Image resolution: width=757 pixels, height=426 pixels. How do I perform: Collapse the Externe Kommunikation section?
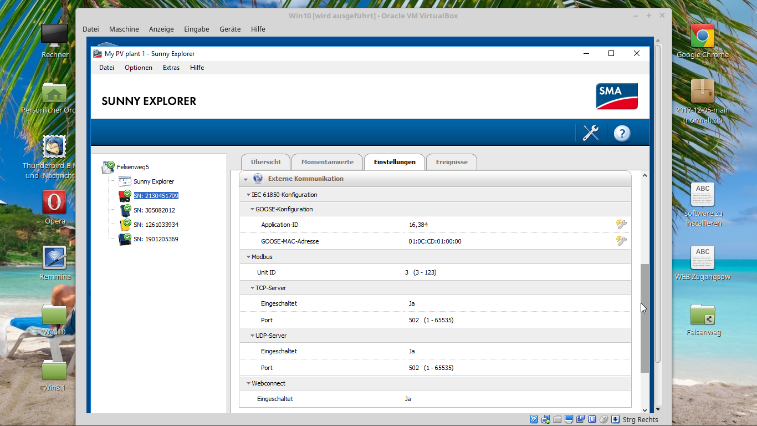(x=245, y=179)
